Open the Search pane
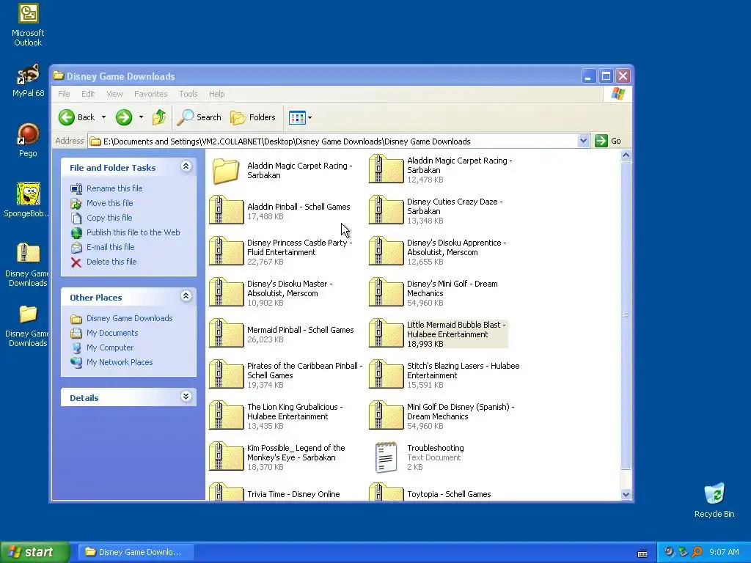Image resolution: width=751 pixels, height=563 pixels. point(199,117)
